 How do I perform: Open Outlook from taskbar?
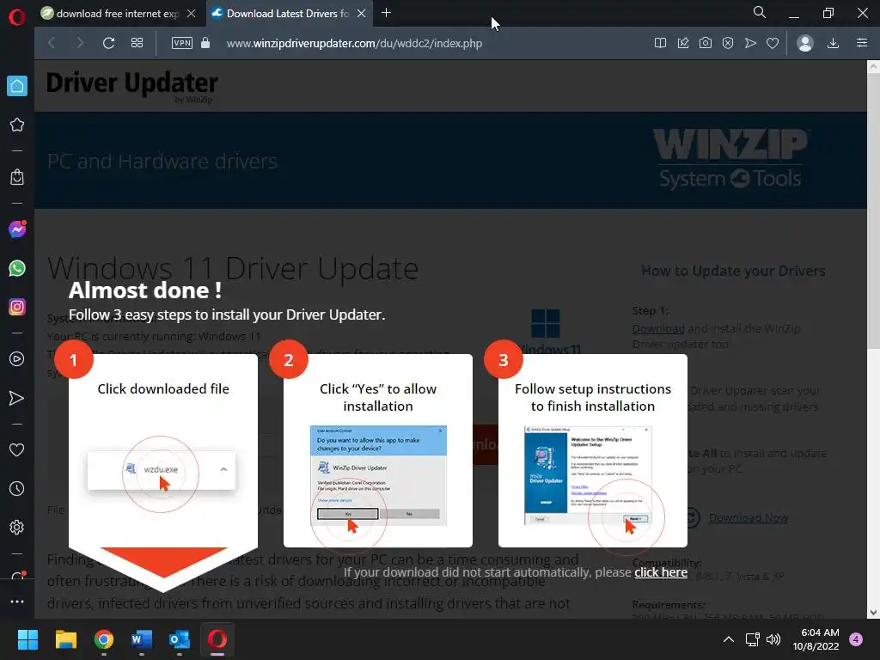click(x=180, y=639)
